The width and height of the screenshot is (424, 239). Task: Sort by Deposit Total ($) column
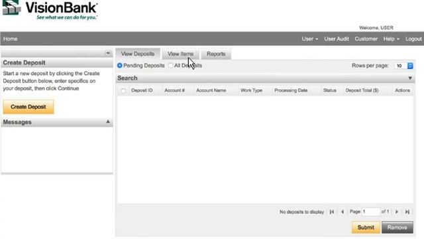click(x=362, y=90)
